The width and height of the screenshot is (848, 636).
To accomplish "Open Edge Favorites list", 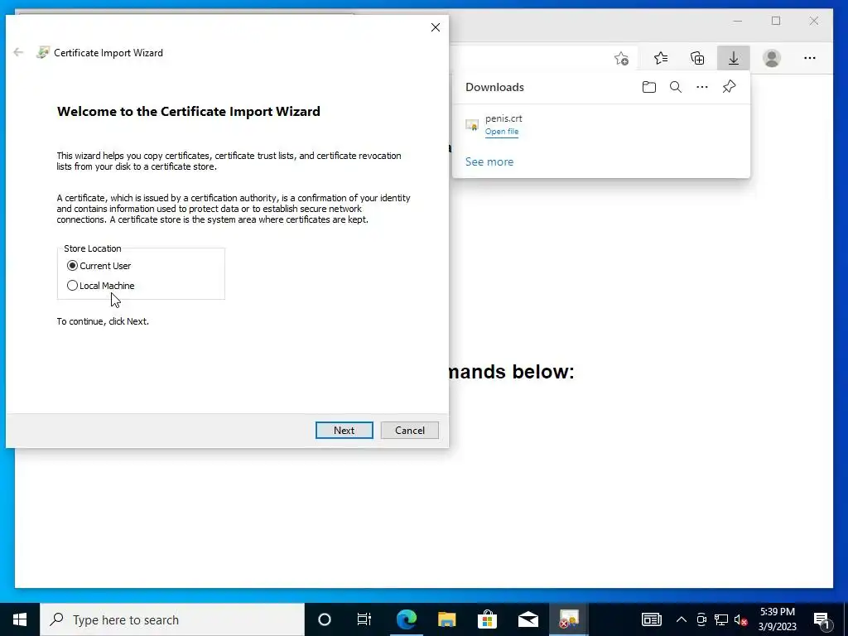I will tap(660, 58).
